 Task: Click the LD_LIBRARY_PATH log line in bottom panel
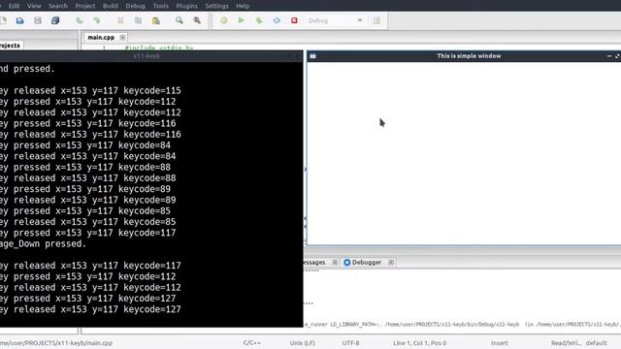[x=462, y=325]
